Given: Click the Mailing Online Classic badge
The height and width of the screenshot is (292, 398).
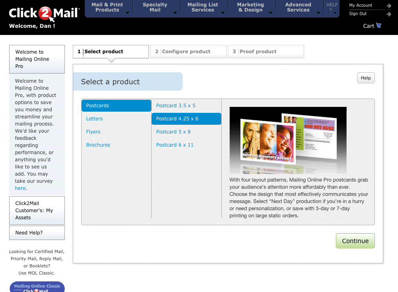Looking at the screenshot, I should [x=37, y=286].
